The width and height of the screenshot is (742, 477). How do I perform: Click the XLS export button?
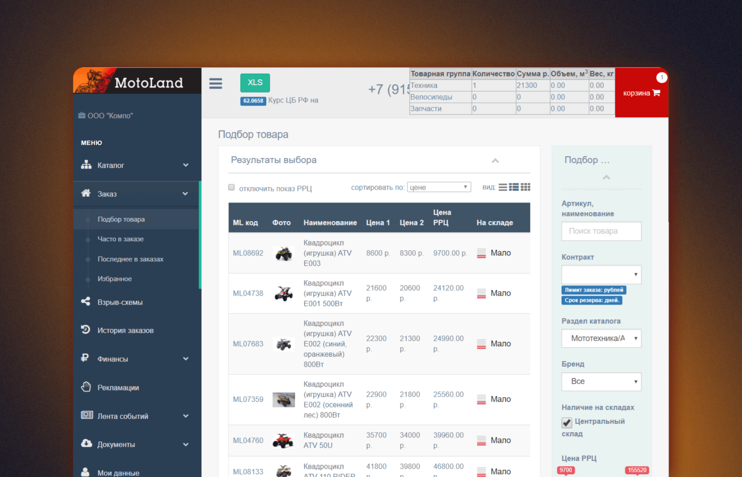(x=255, y=83)
